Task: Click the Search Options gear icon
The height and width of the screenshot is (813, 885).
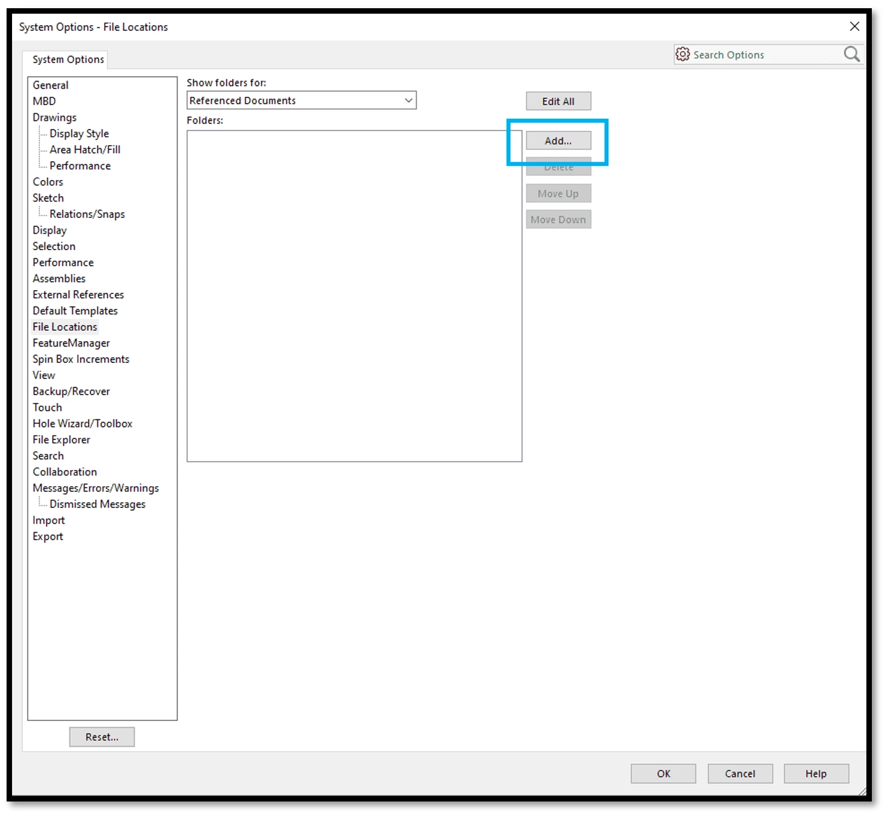Action: click(682, 54)
